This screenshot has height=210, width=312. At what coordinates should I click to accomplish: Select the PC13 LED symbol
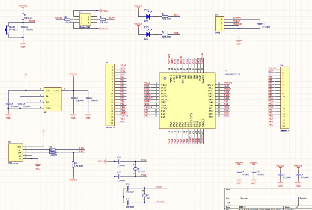[x=148, y=16]
